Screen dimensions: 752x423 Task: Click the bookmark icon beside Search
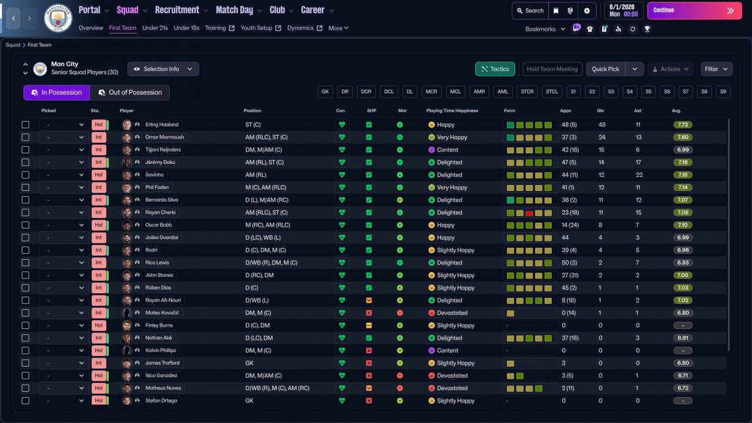(556, 11)
